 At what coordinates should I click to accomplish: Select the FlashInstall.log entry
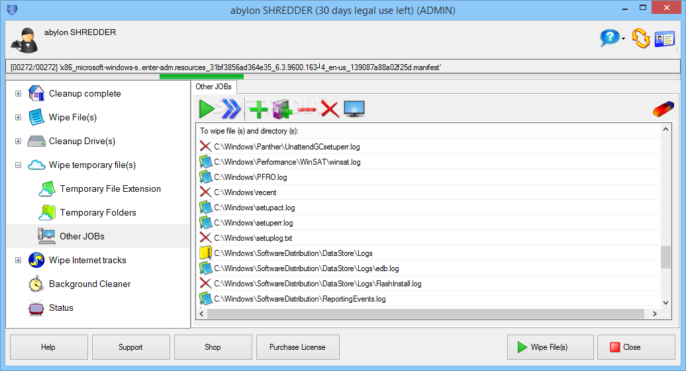point(318,284)
